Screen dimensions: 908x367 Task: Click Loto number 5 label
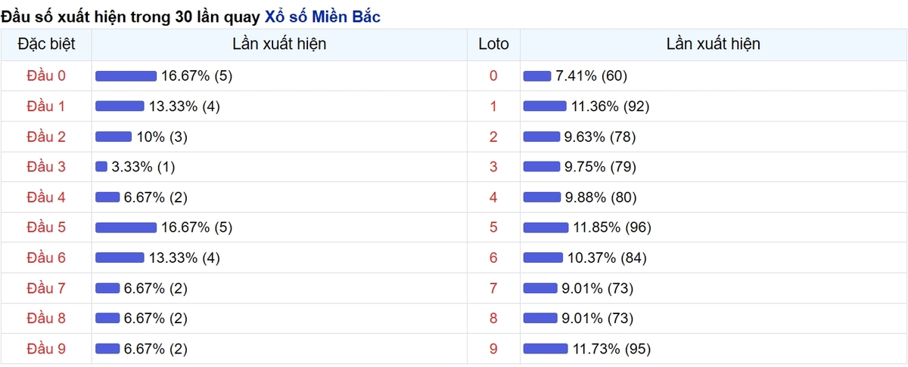[494, 227]
